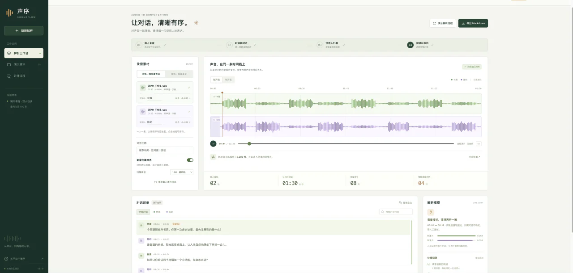Click the DEMO_TX02.wav file waveform icon

pyautogui.click(x=143, y=111)
